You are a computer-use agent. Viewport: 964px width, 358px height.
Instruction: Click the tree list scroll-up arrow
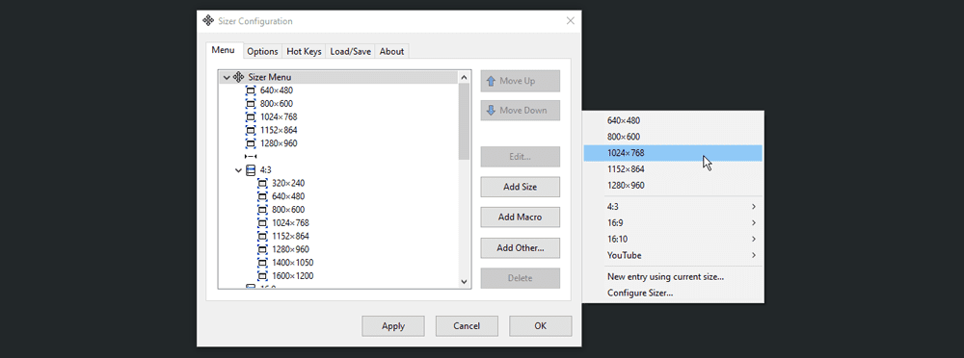[x=465, y=77]
